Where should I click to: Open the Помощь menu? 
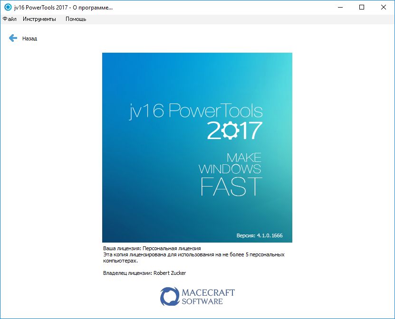click(76, 19)
